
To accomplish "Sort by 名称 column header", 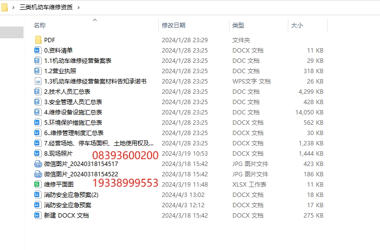I will 40,25.
